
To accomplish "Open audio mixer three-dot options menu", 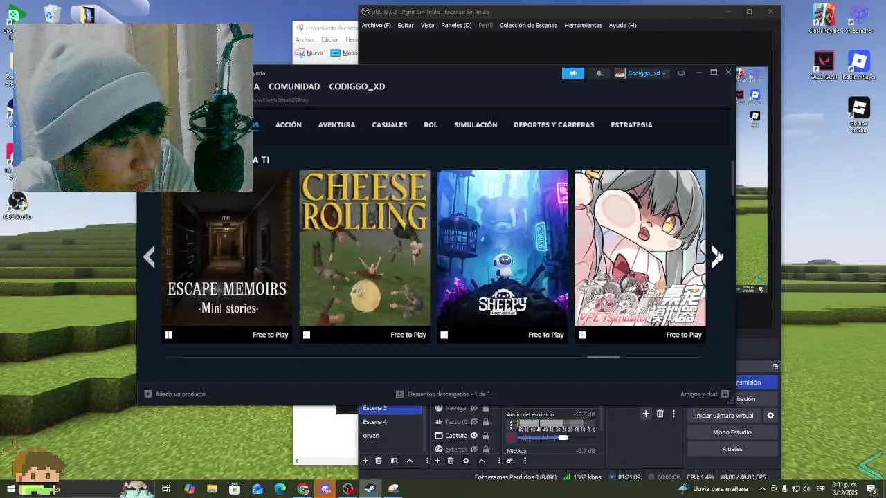I will pyautogui.click(x=525, y=461).
